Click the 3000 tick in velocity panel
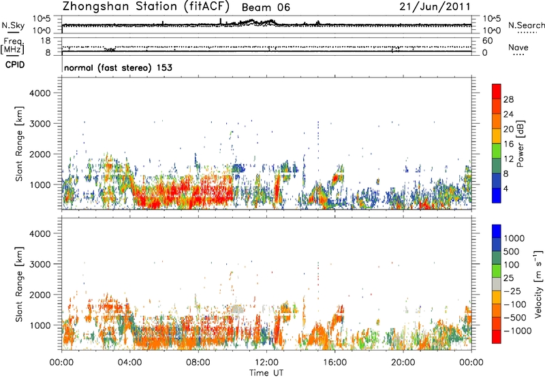The image size is (545, 377). tap(40, 264)
